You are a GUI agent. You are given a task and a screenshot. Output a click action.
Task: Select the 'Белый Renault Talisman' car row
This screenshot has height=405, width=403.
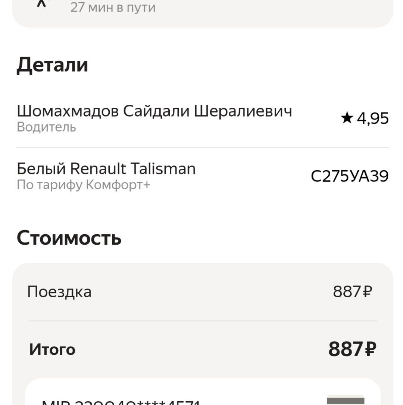pos(106,169)
